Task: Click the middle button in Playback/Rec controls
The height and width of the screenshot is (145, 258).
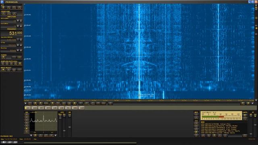Action: pyautogui.click(x=9, y=142)
